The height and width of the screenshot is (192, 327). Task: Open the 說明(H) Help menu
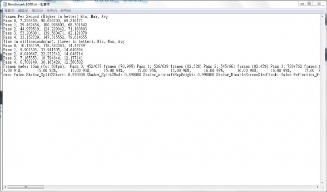(x=66, y=10)
